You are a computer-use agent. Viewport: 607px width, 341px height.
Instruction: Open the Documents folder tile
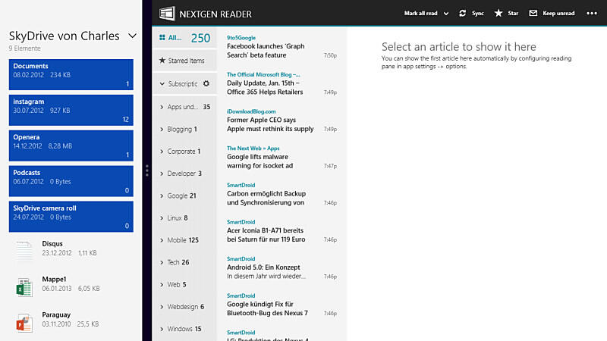(71, 75)
